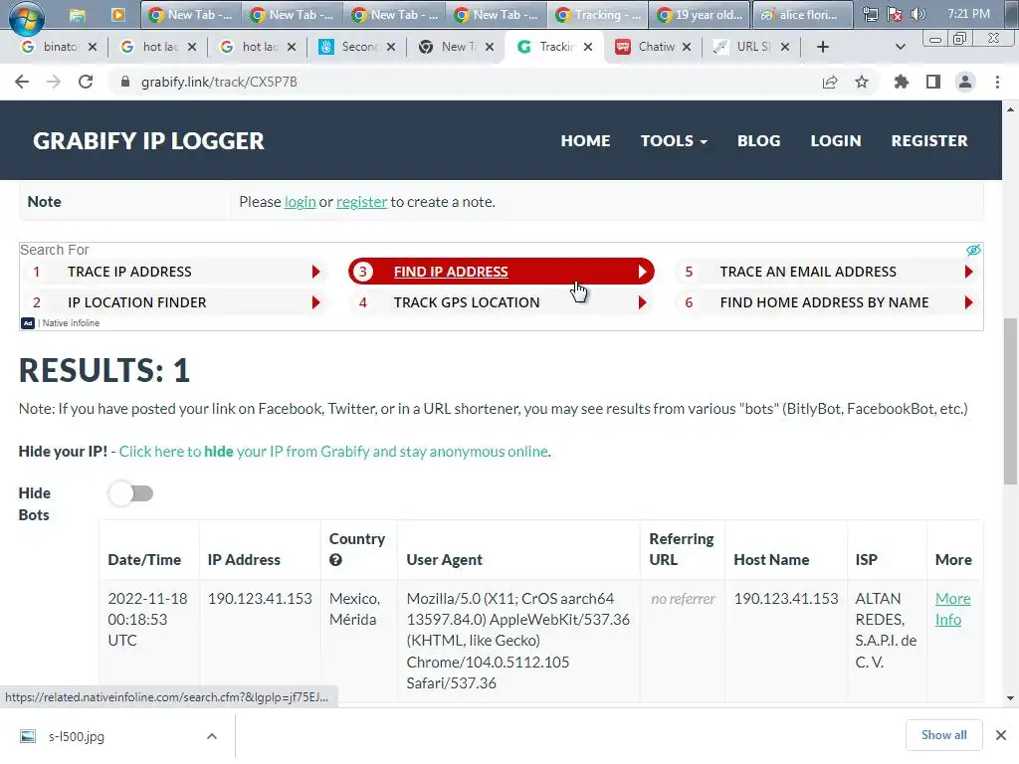Click the volume speaker tray icon

tap(918, 14)
